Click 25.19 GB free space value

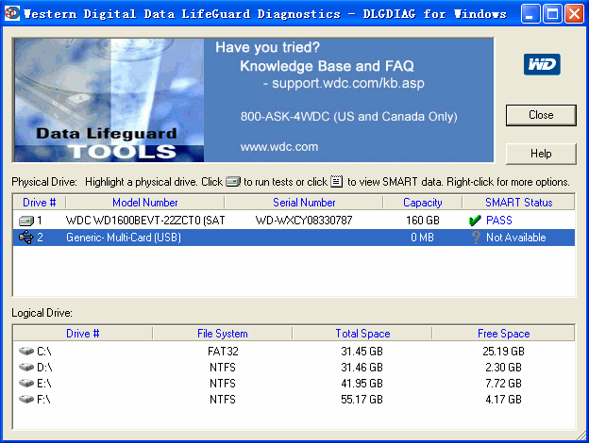tap(503, 352)
